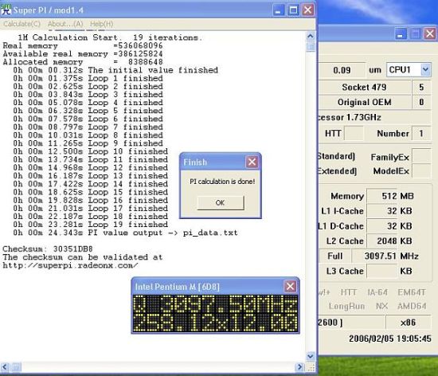Screen dimensions: 438x376
Task: Click the L1 D-Cache 32 value
Action: point(381,226)
